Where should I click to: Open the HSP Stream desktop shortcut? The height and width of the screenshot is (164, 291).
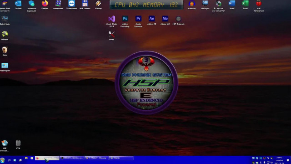pos(5,146)
